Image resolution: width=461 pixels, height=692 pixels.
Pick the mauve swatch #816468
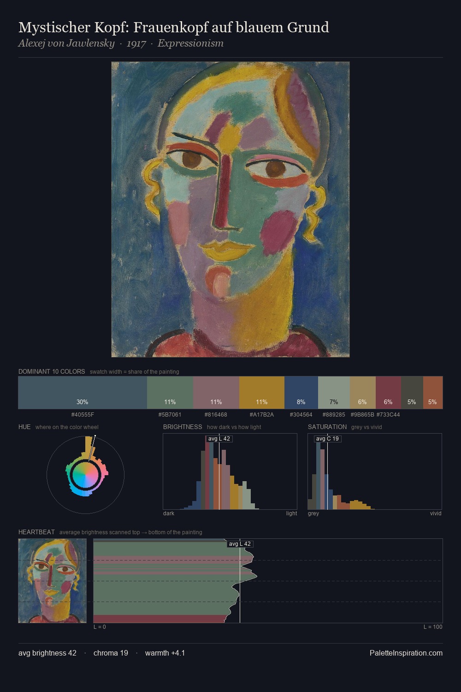(216, 393)
